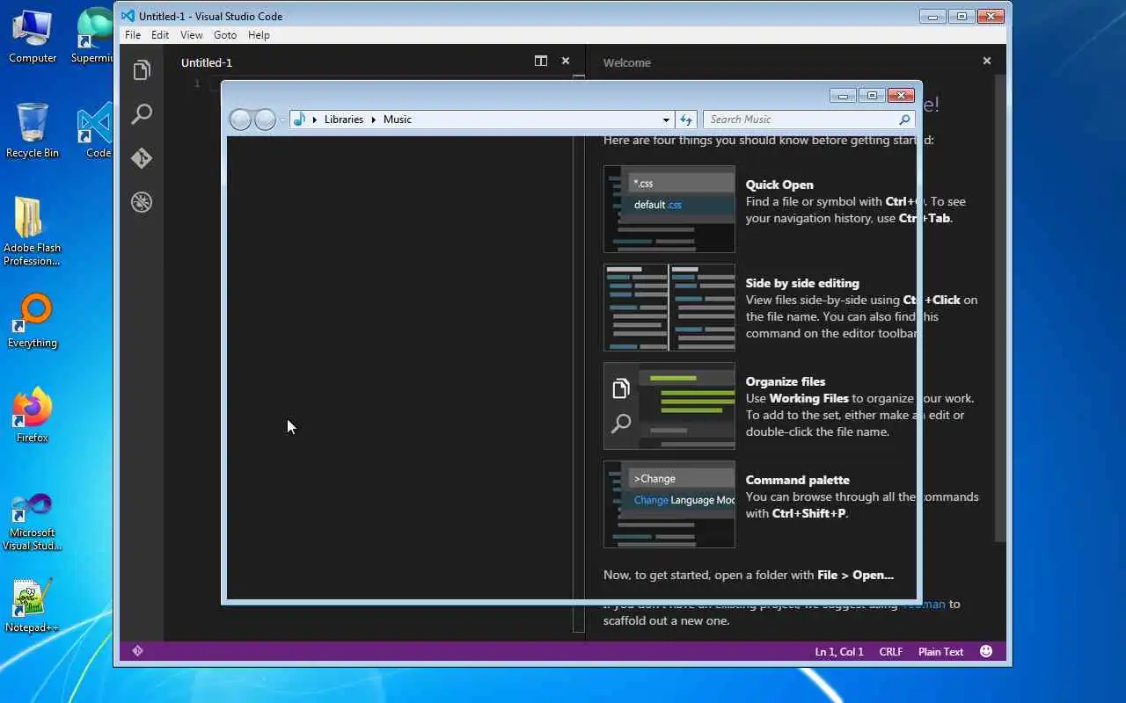Select the Untitled-1 tab title
This screenshot has width=1126, height=703.
click(207, 62)
